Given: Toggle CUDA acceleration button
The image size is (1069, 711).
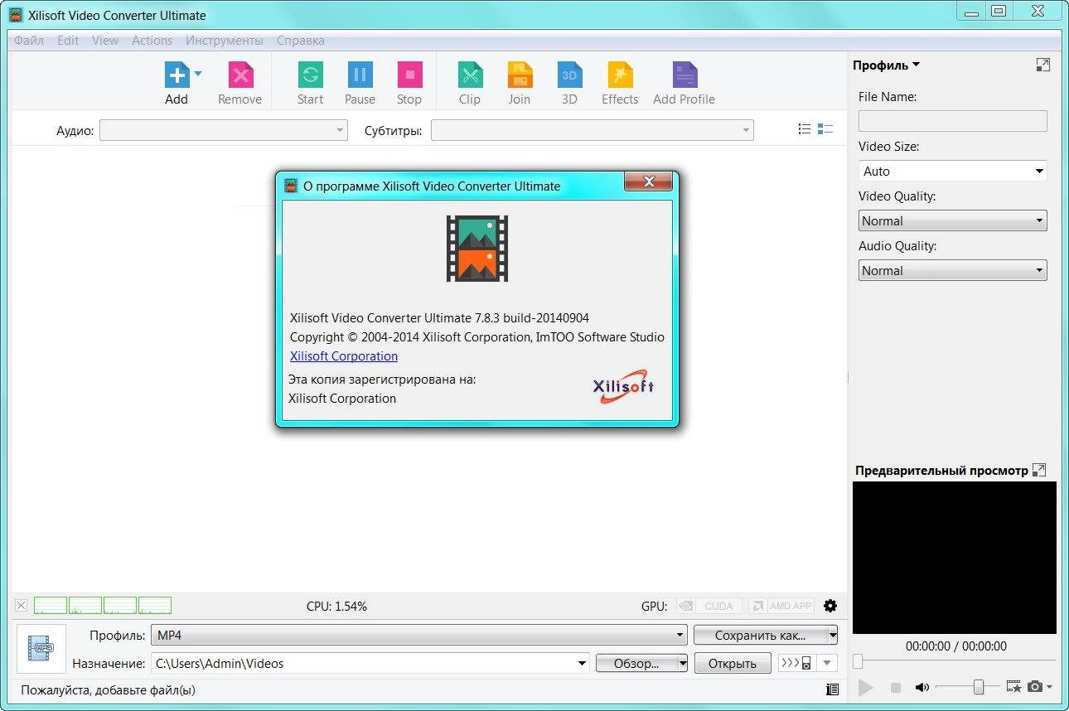Looking at the screenshot, I should point(709,606).
